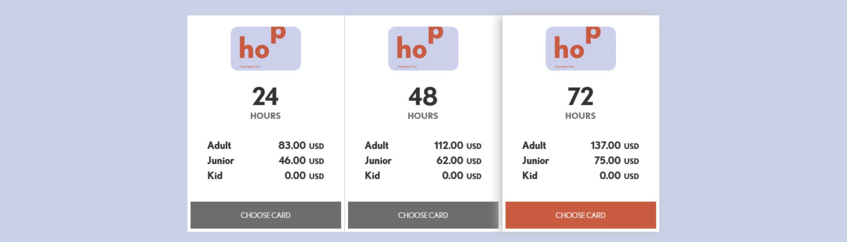
Task: Click the Kid label in 72 hours card
Action: tap(530, 175)
